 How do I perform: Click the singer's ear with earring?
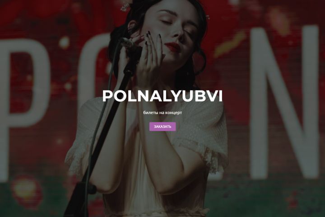[132, 26]
